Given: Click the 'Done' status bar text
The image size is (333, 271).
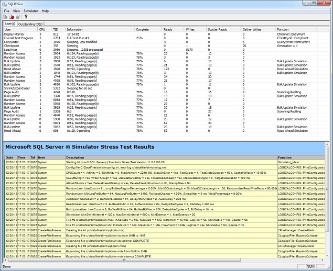Looking at the screenshot, I should point(7,266).
